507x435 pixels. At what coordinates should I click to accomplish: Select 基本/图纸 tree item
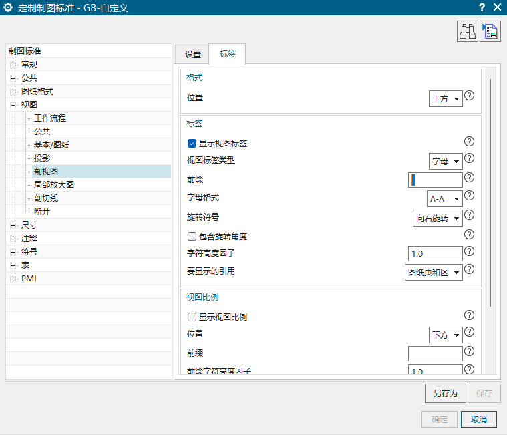pos(51,145)
